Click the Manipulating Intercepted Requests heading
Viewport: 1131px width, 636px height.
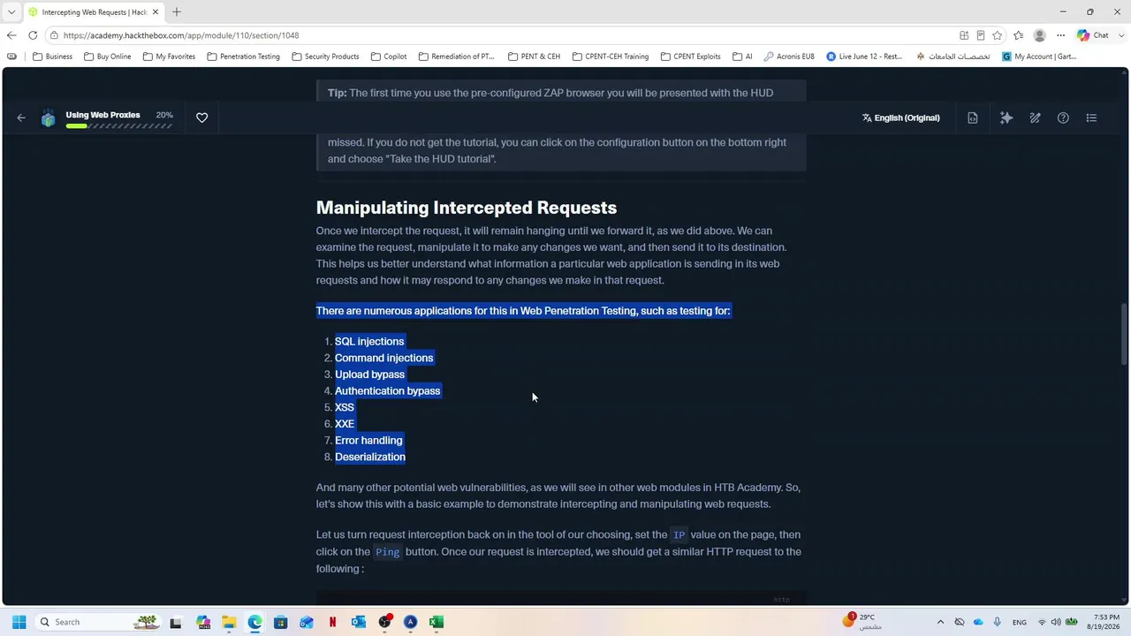point(467,208)
